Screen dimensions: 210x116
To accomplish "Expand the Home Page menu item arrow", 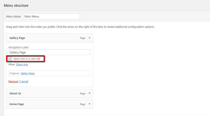I will [89, 104].
